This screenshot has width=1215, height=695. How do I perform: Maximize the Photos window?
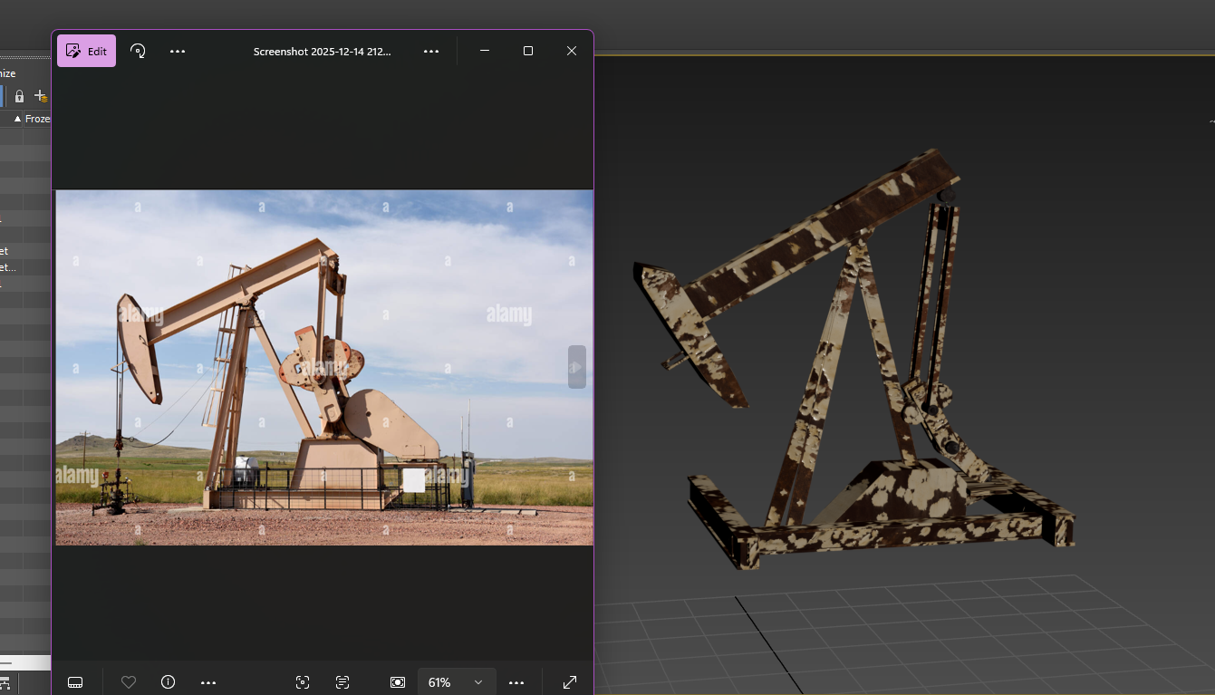point(528,52)
